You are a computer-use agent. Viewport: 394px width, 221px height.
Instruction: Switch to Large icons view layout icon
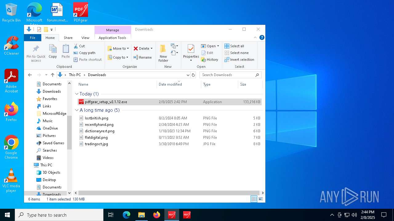261,199
